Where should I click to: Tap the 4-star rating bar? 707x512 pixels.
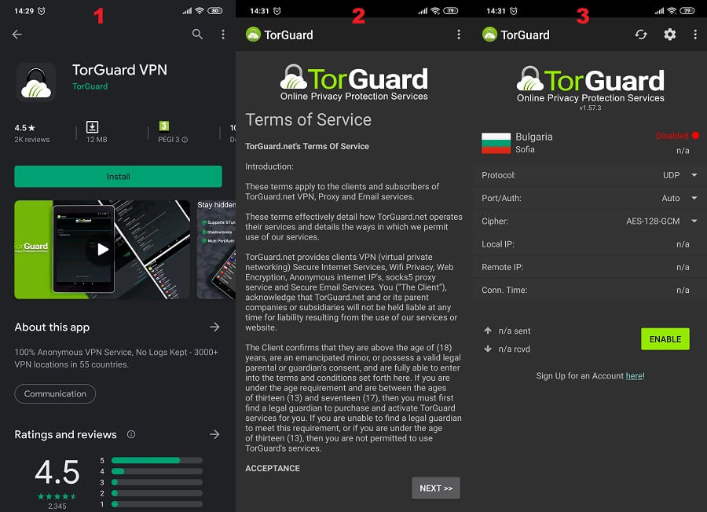[157, 471]
